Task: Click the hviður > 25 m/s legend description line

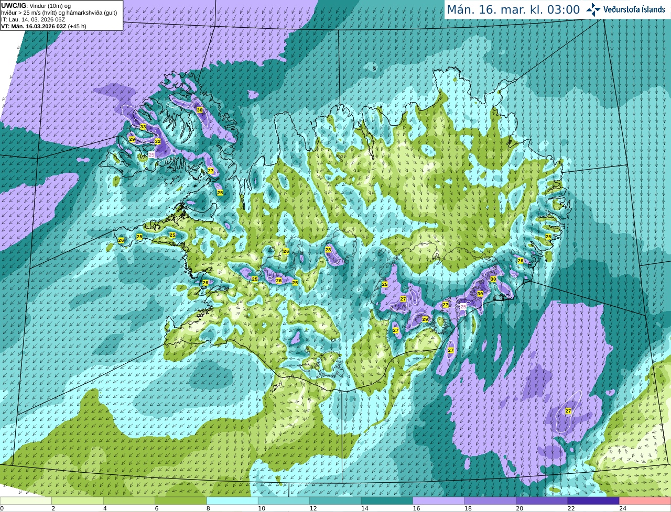Action: coord(59,13)
